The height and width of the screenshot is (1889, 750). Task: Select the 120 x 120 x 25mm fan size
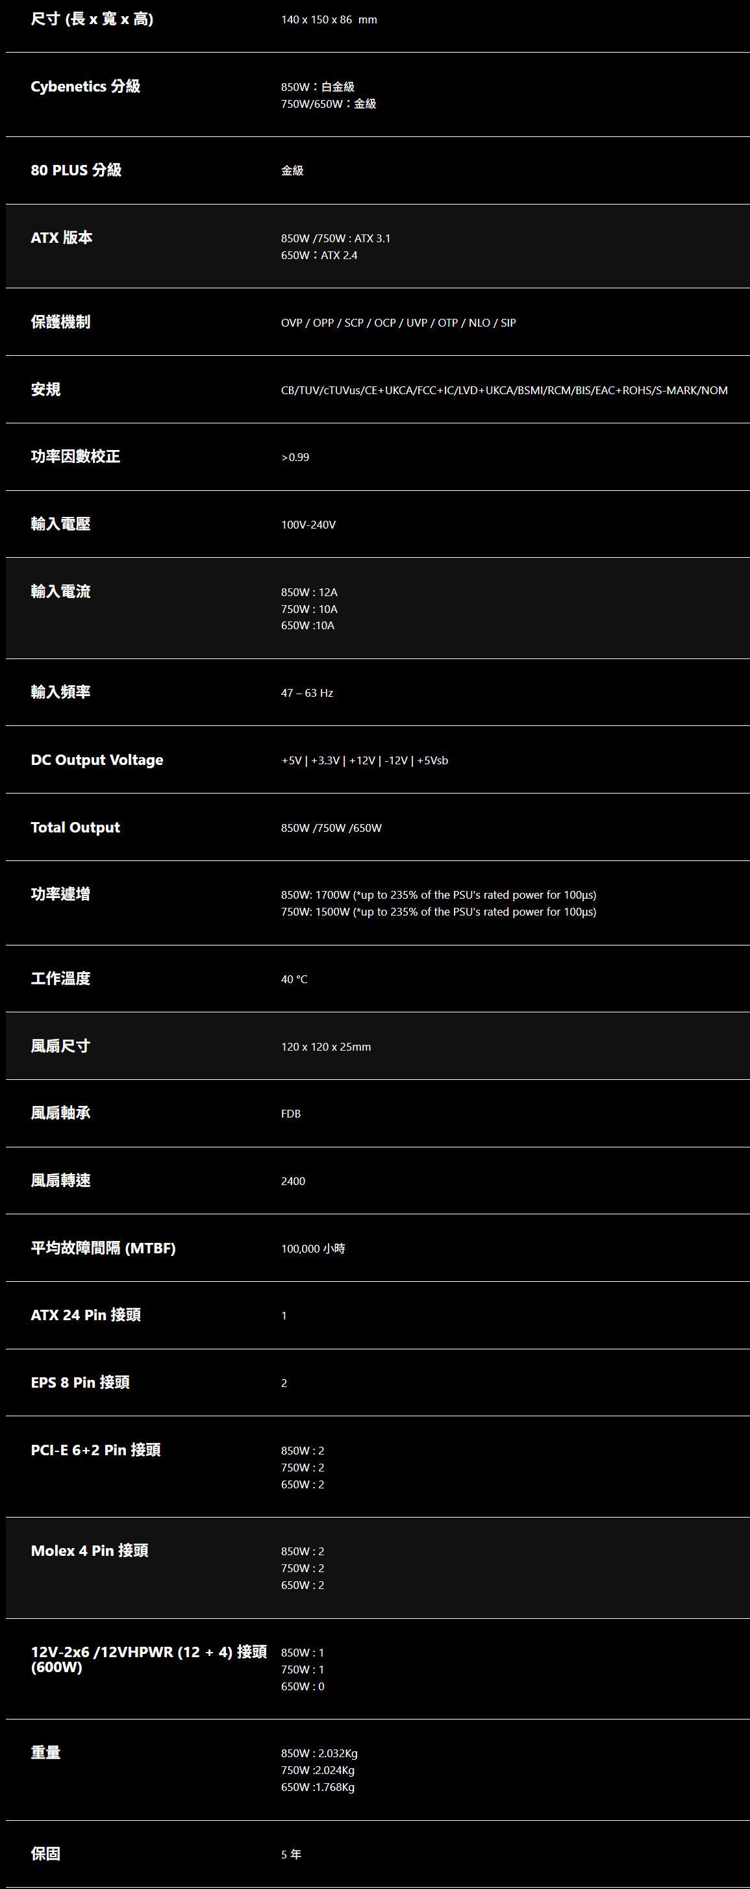pos(325,1047)
